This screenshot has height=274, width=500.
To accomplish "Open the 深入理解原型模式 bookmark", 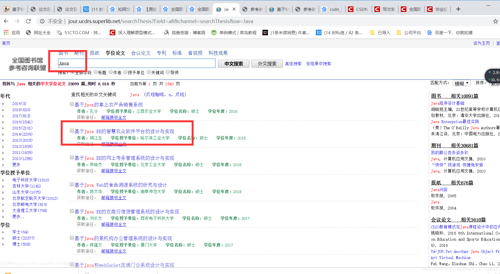I will [133, 33].
